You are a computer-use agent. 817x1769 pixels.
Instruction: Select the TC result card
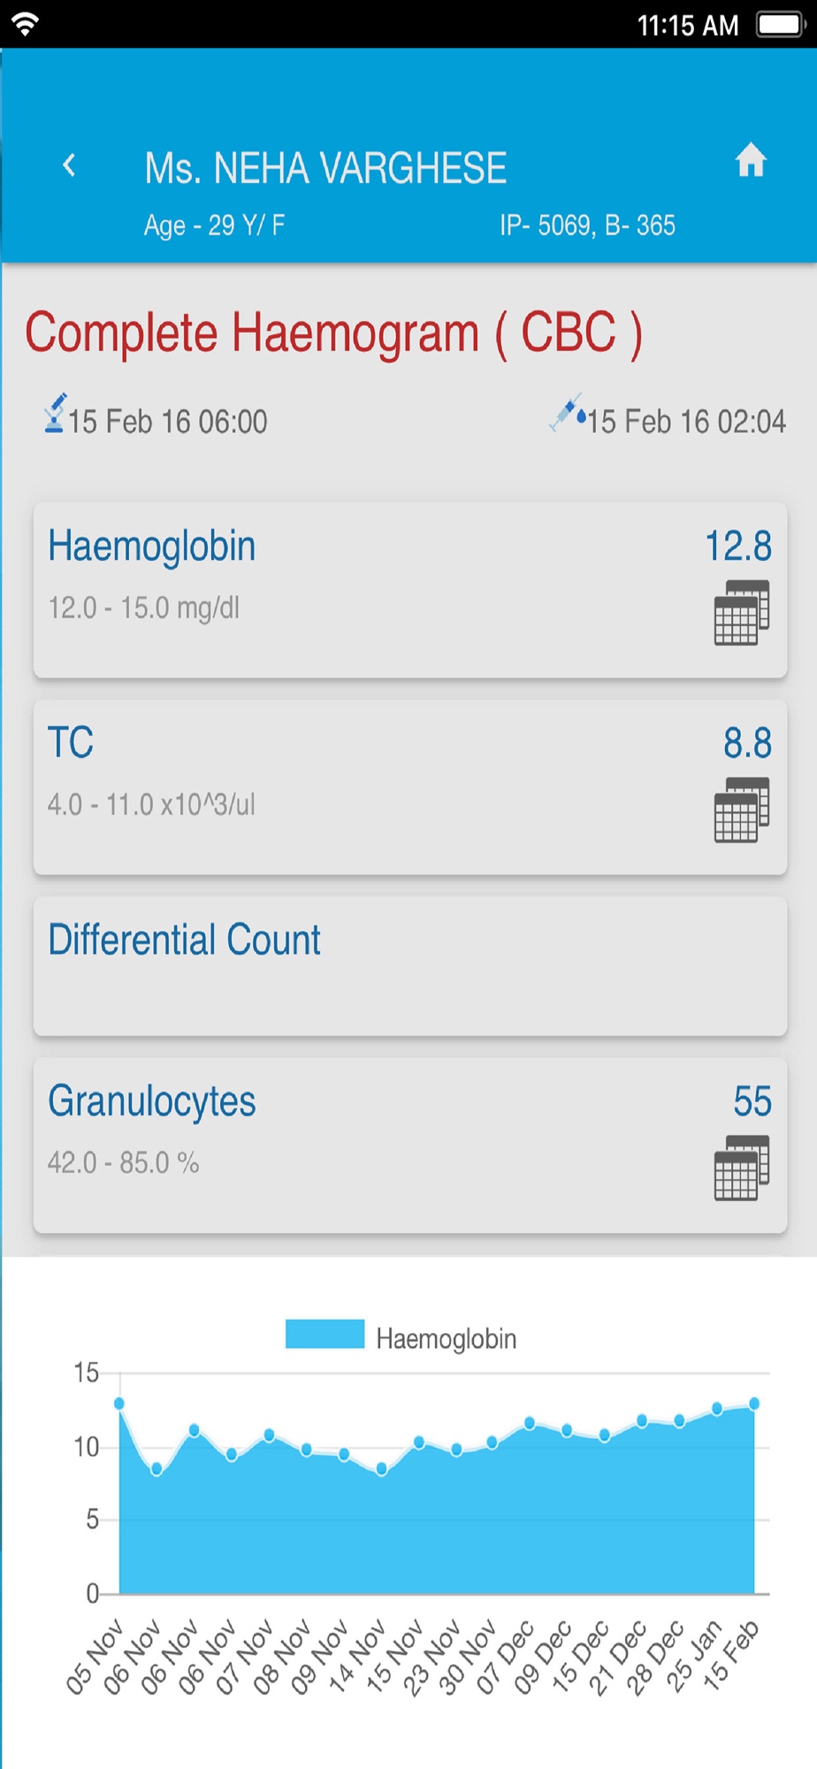(x=410, y=787)
